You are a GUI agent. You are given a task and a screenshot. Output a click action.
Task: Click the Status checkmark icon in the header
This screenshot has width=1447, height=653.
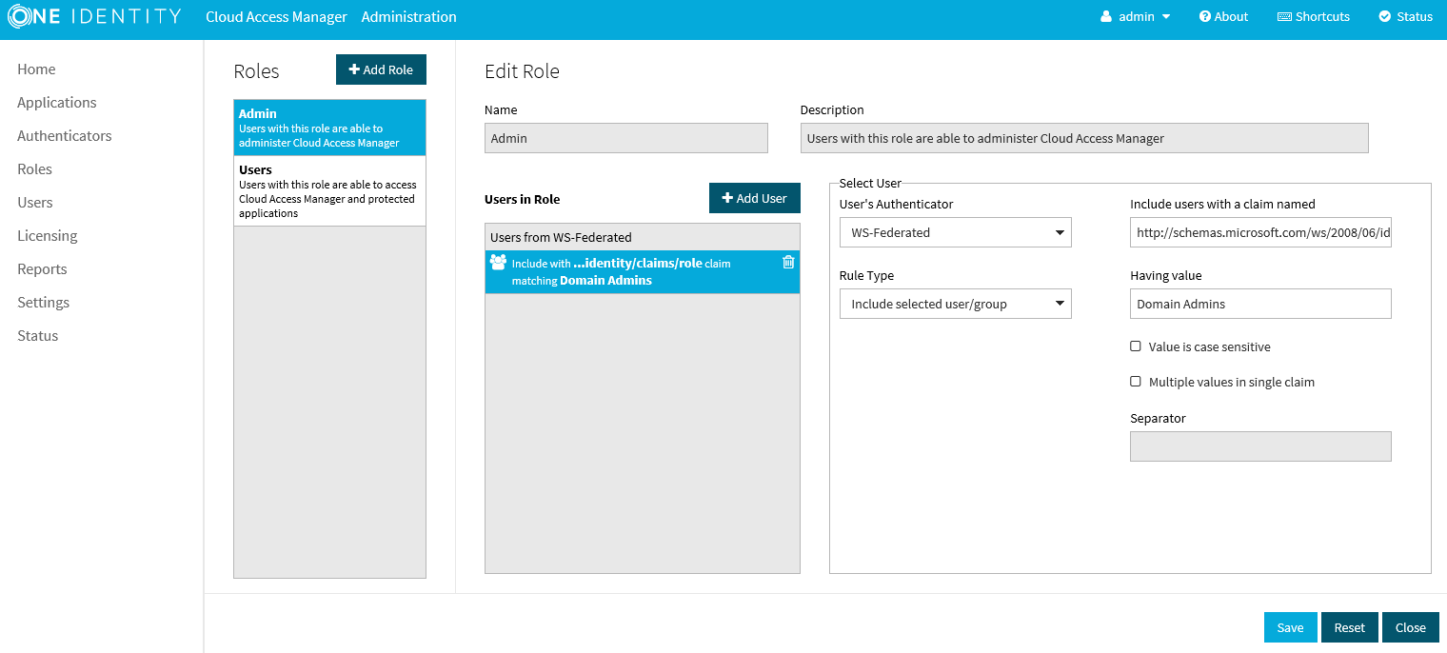tap(1385, 16)
